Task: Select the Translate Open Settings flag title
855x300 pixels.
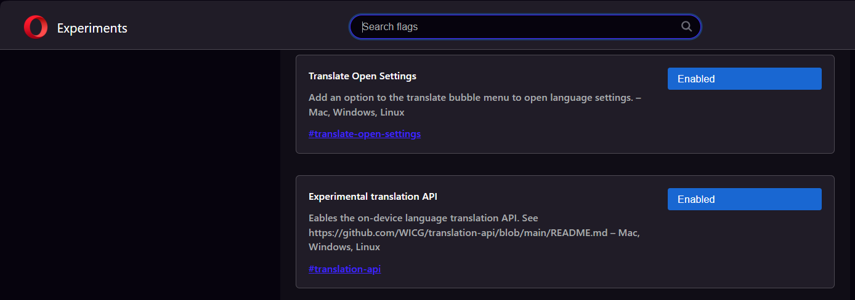Action: 362,76
